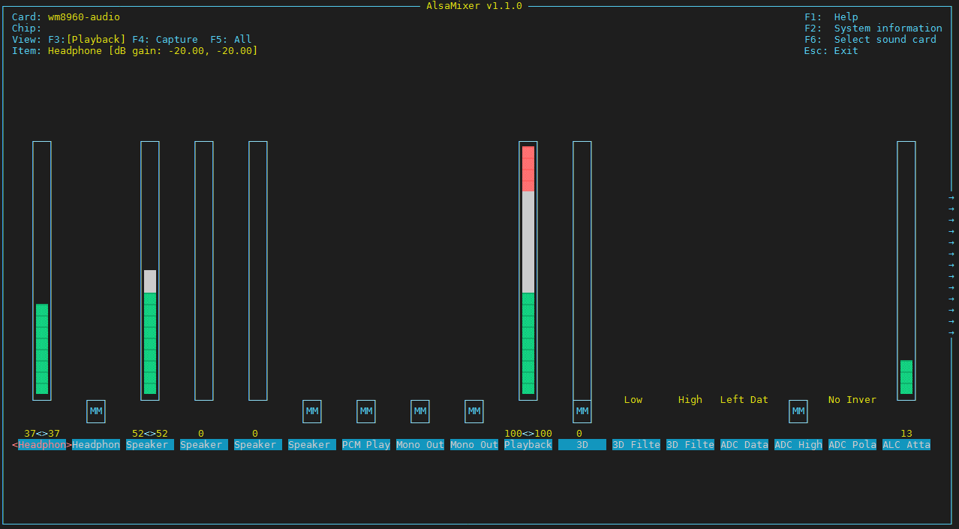Screen dimensions: 959x529
Task: Select the ADC High control label
Action: coord(798,445)
